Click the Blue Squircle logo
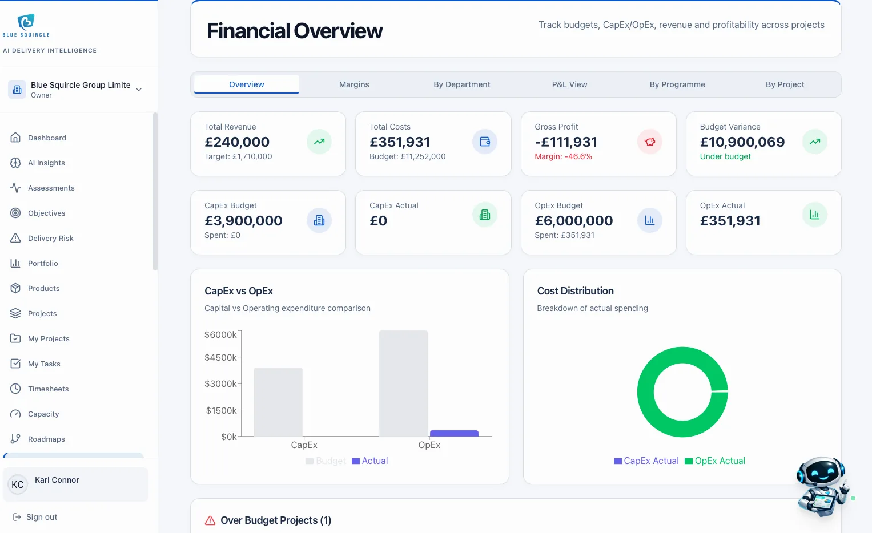 click(26, 26)
